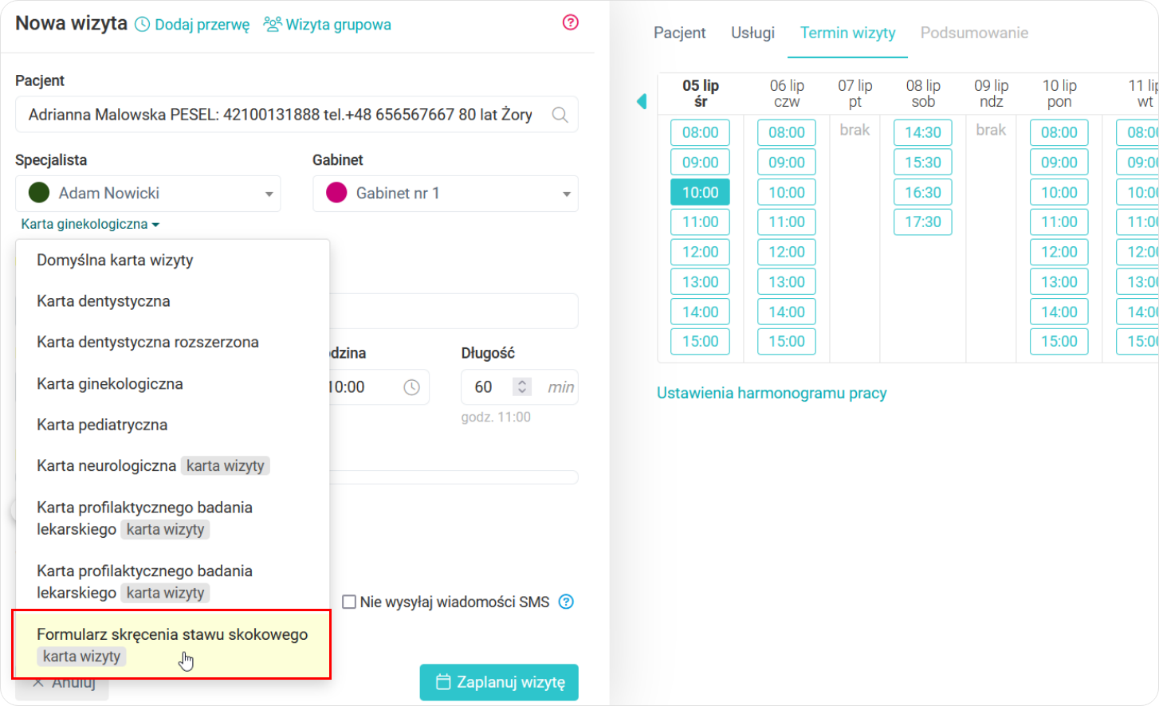The height and width of the screenshot is (706, 1159).
Task: Expand the Karta ginekologiczna dropdown link
Action: click(x=90, y=224)
